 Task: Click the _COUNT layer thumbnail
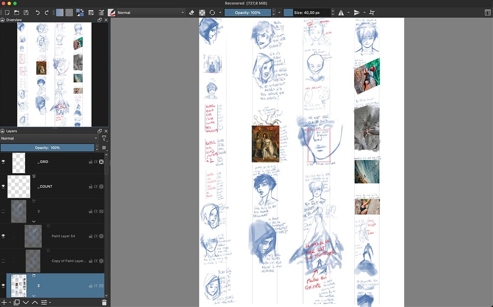19,186
